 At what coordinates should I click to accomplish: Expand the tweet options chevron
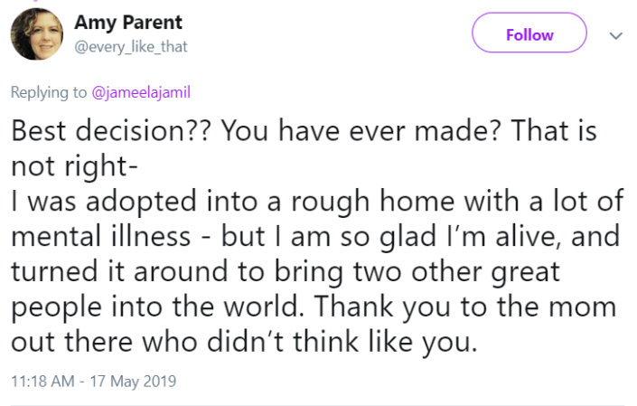(615, 35)
